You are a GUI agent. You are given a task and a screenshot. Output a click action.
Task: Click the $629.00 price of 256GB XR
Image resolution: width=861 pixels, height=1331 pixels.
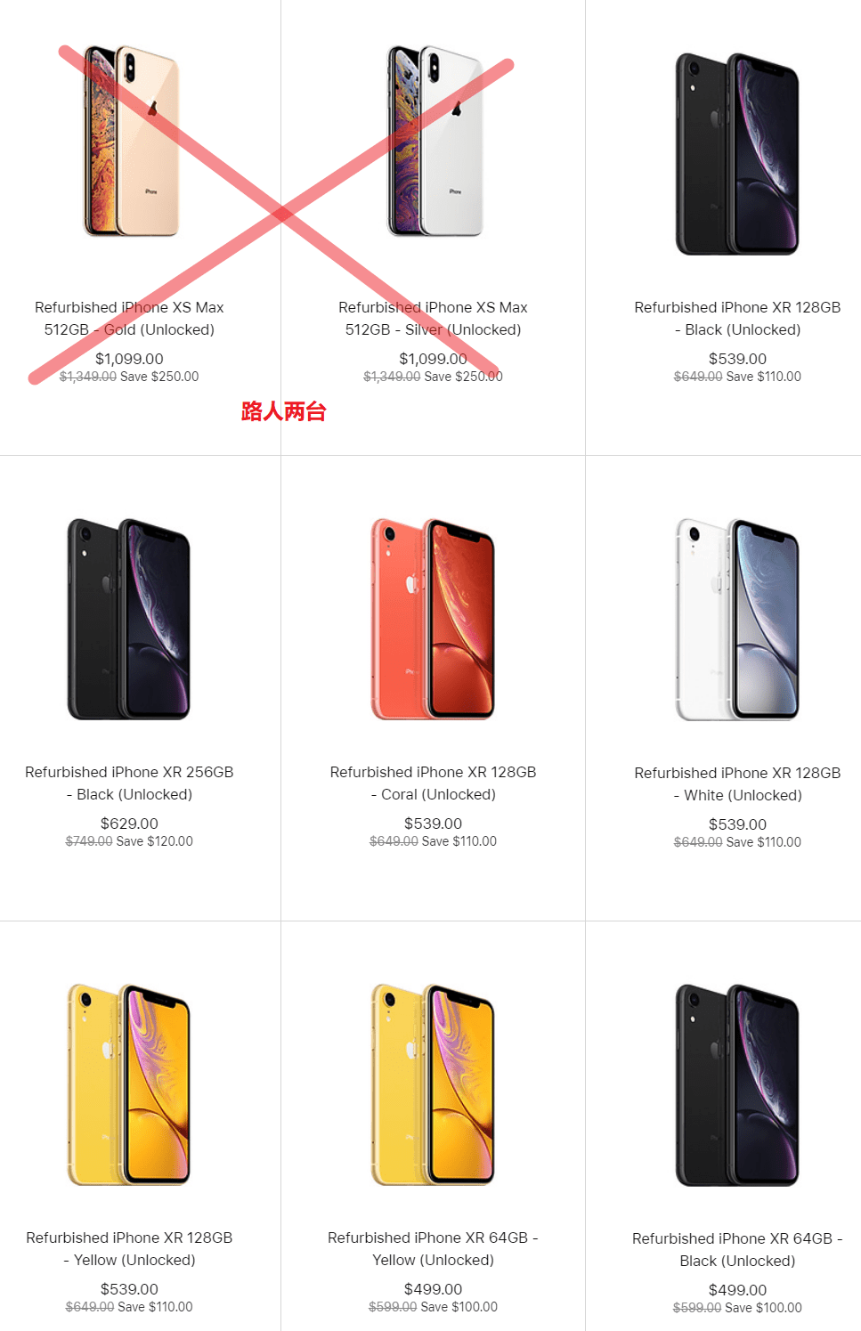tap(129, 824)
